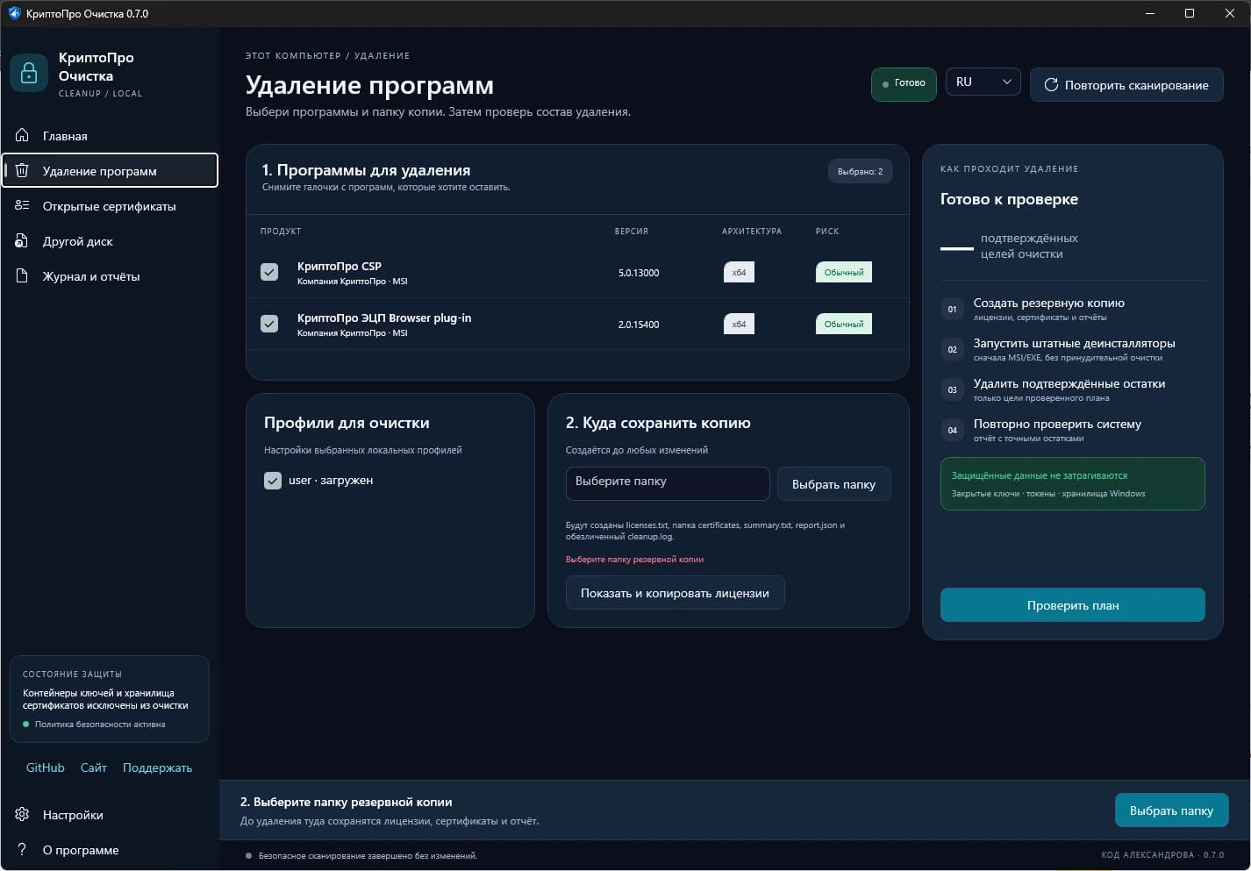Click version 2.0.15400 cell

[639, 325]
